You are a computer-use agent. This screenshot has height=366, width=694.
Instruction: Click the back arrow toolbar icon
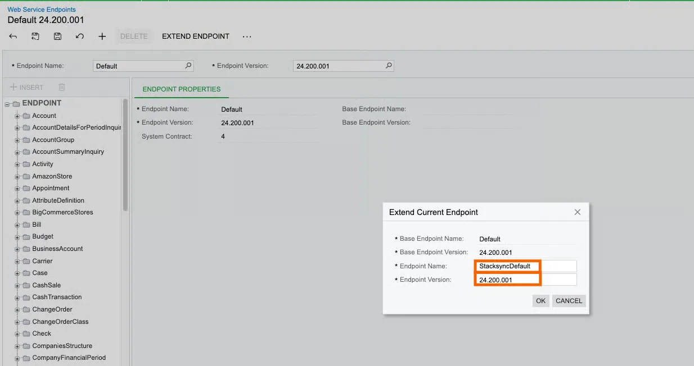13,36
